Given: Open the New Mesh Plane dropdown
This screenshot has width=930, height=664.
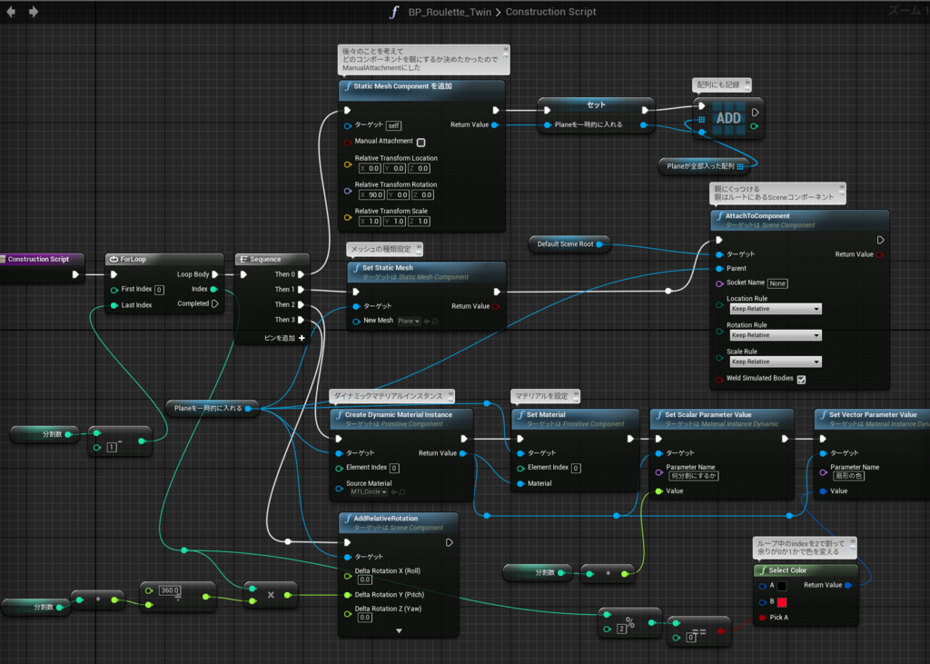Looking at the screenshot, I should [409, 321].
